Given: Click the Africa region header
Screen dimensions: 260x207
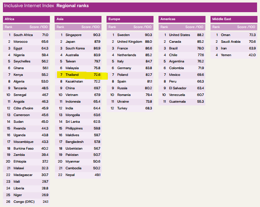Looking at the screenshot, I should 26,19.
